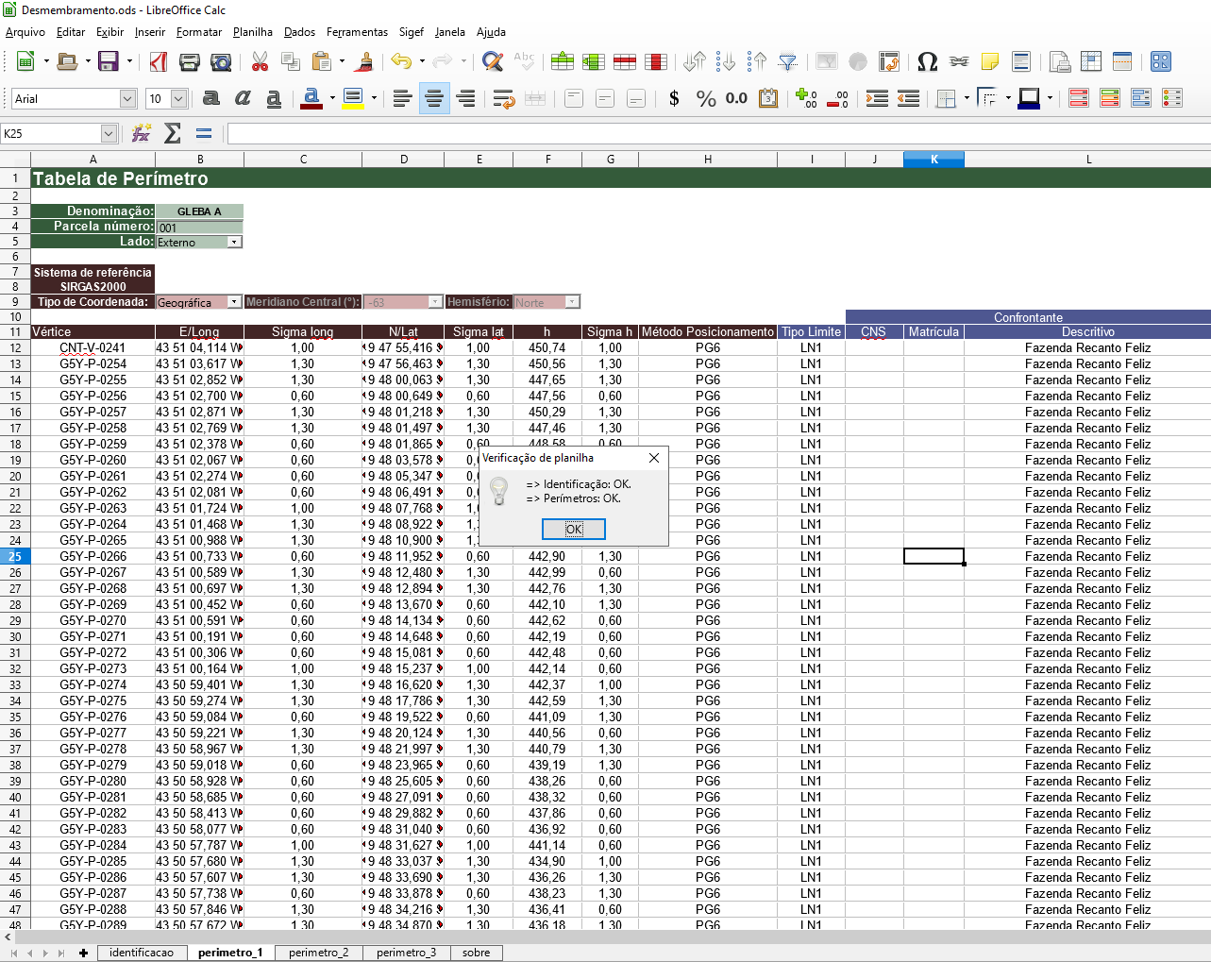Insert a pivot table
The image size is (1211, 962).
889,61
